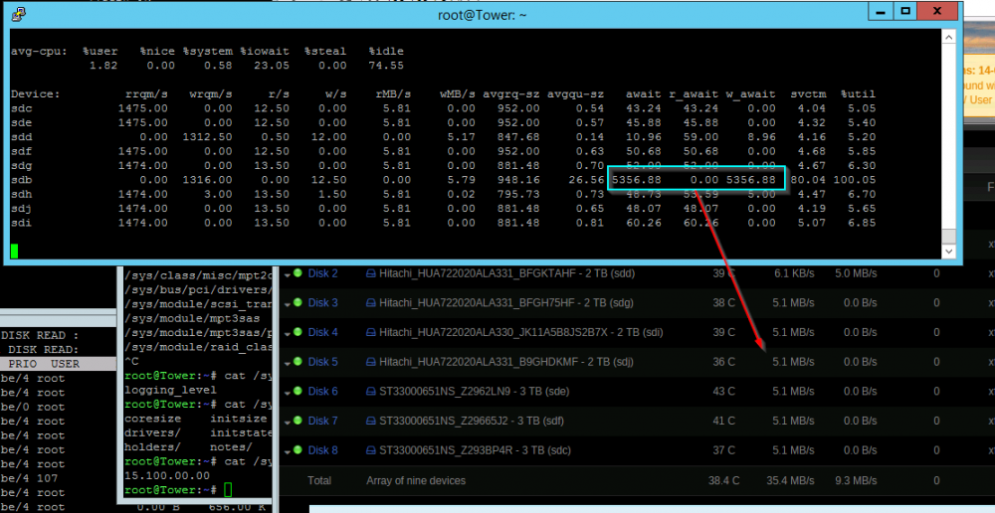995x513 pixels.
Task: Click the drive icon beside ST33000651NS_Z29665J2 (sdf)
Action: 371,421
